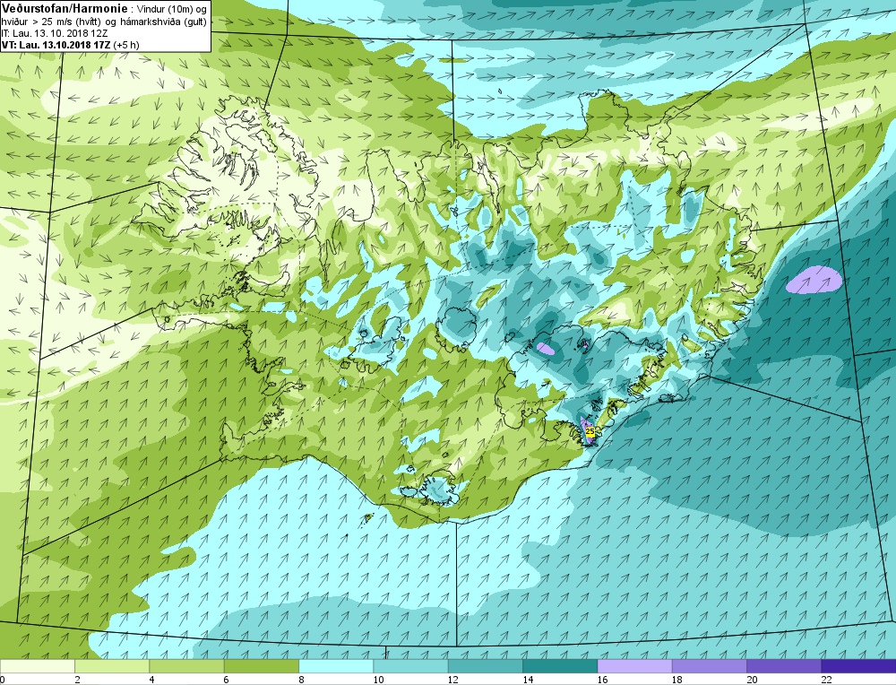
Task: Select the 10–12 m/s legend swatch
Action: [x=411, y=666]
